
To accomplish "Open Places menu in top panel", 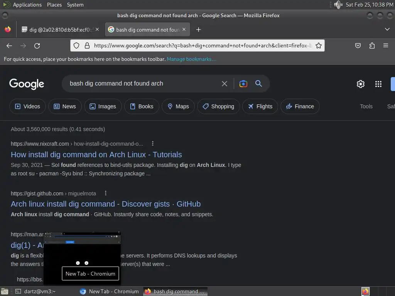I will click(x=54, y=5).
